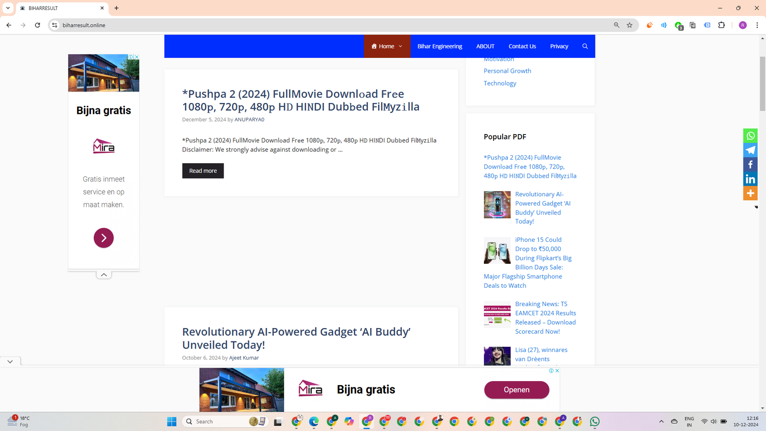The image size is (766, 431).
Task: Click the Windows taskbar Search box
Action: 225,421
